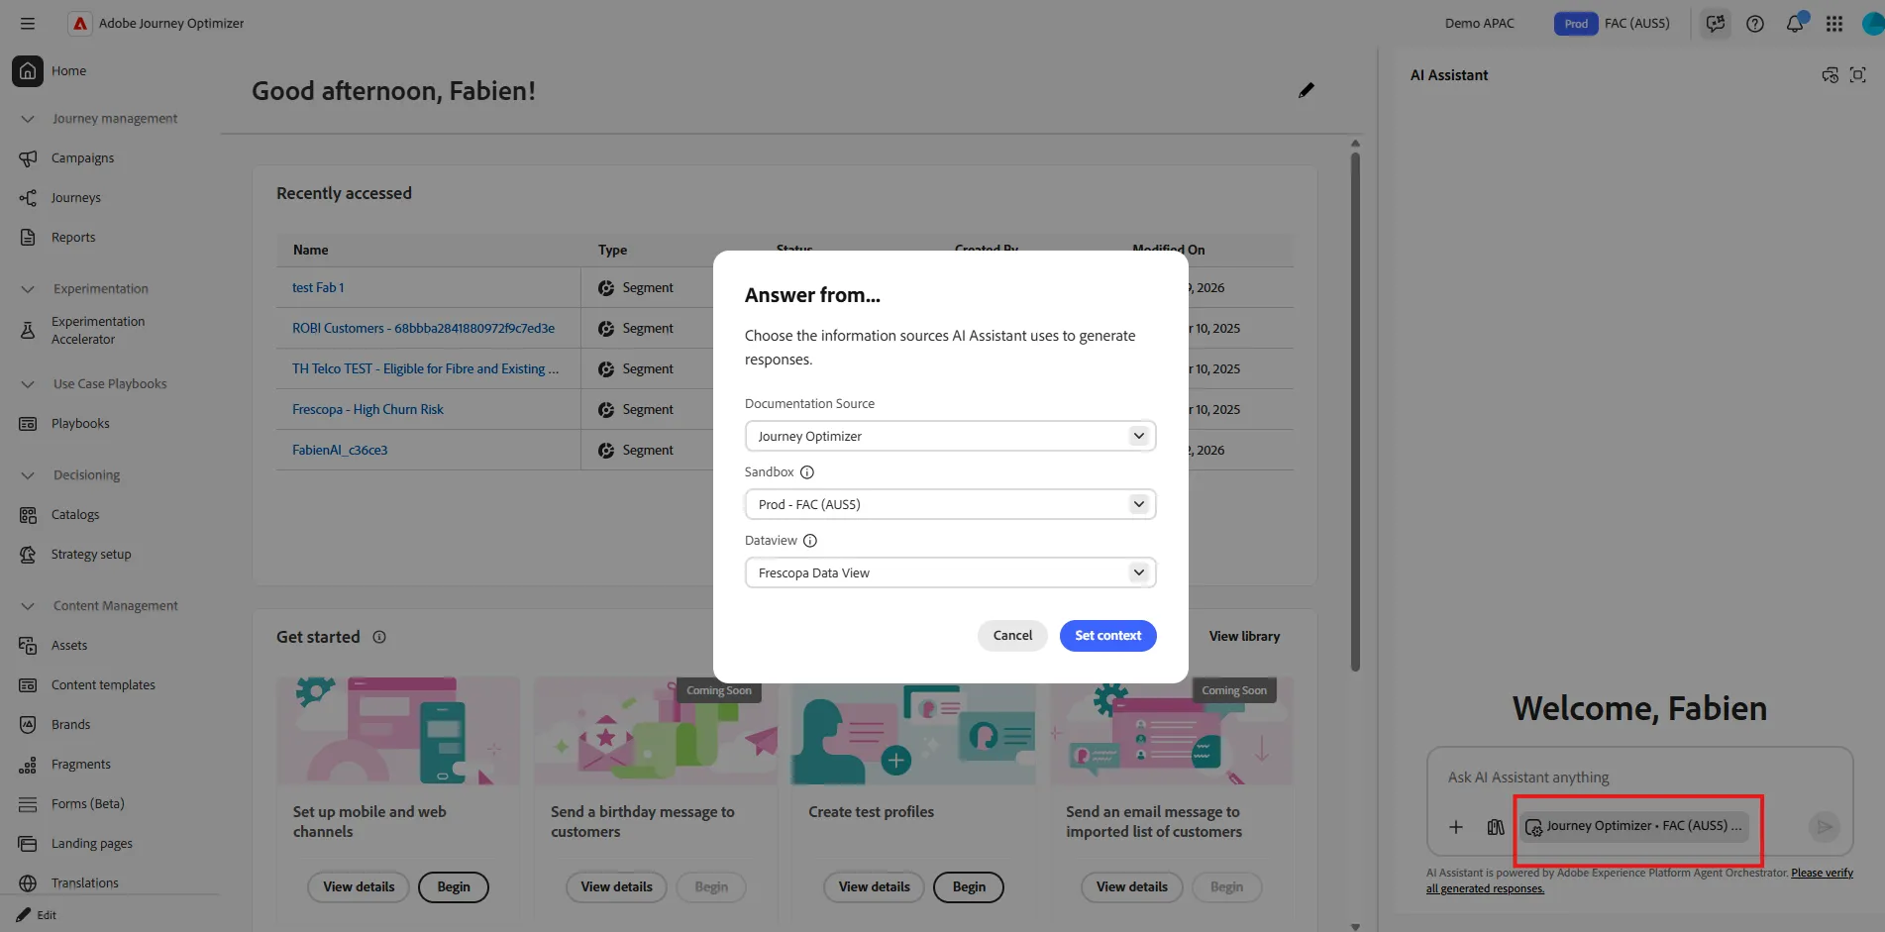This screenshot has width=1885, height=932.
Task: Toggle the AI Assistant icon in header
Action: tap(1716, 23)
